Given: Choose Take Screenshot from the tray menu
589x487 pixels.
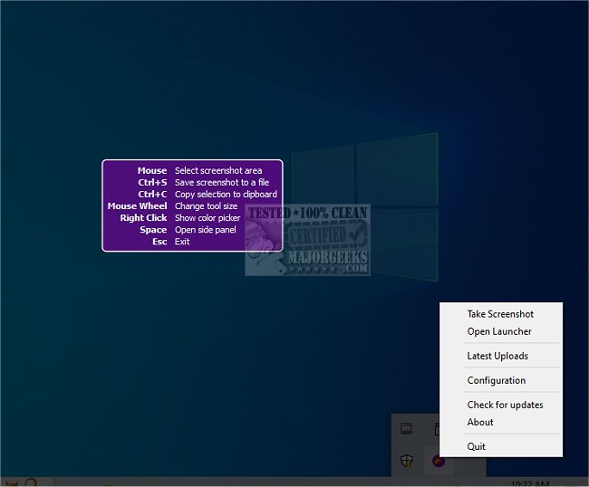Looking at the screenshot, I should (500, 314).
